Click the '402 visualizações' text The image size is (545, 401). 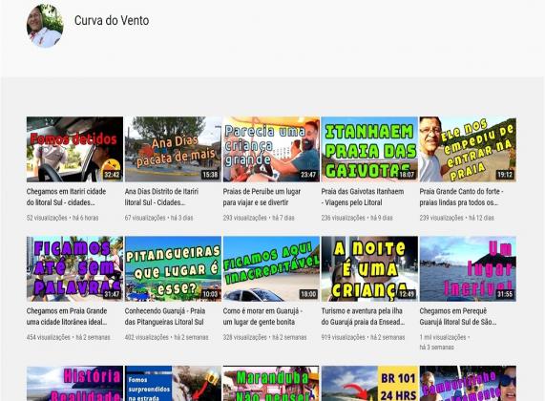click(x=147, y=337)
